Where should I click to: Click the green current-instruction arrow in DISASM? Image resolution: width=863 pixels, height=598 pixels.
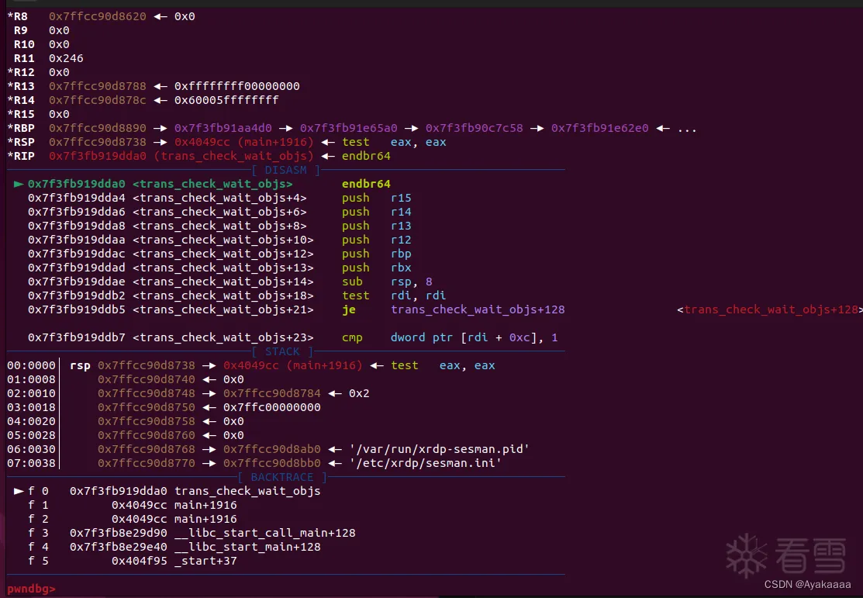tap(19, 184)
